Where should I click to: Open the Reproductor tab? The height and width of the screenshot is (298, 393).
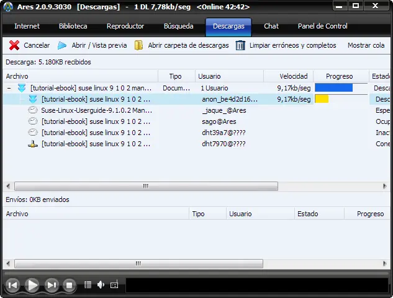125,26
